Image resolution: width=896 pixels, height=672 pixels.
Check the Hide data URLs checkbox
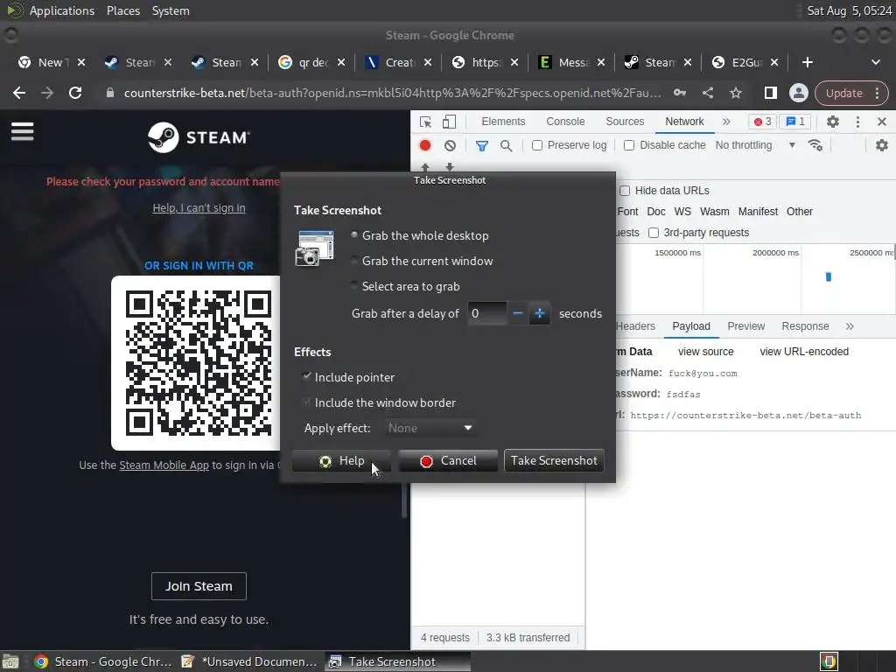click(x=625, y=190)
